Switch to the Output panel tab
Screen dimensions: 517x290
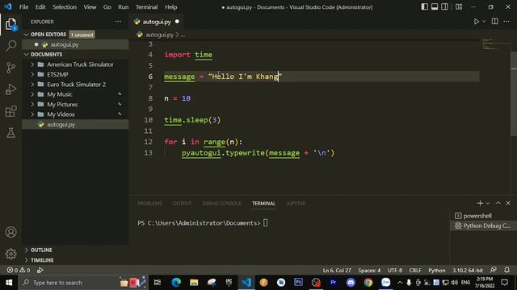[x=182, y=204]
